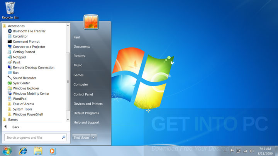The width and height of the screenshot is (278, 156).
Task: Click the user account picture thumbnail
Action: point(91,22)
